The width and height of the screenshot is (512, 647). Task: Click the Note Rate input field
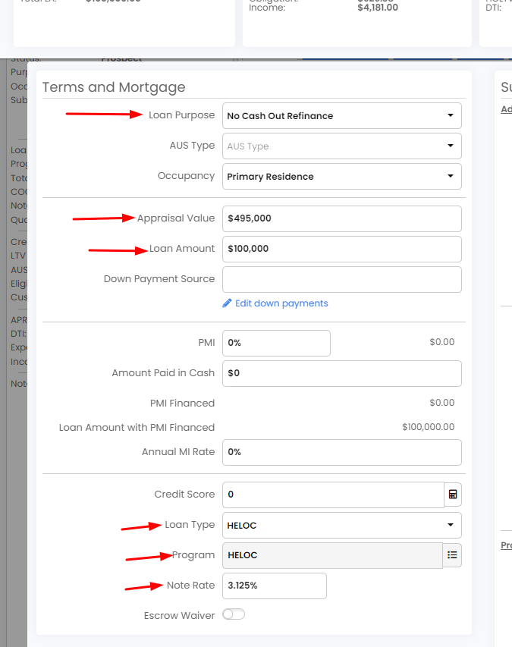274,586
